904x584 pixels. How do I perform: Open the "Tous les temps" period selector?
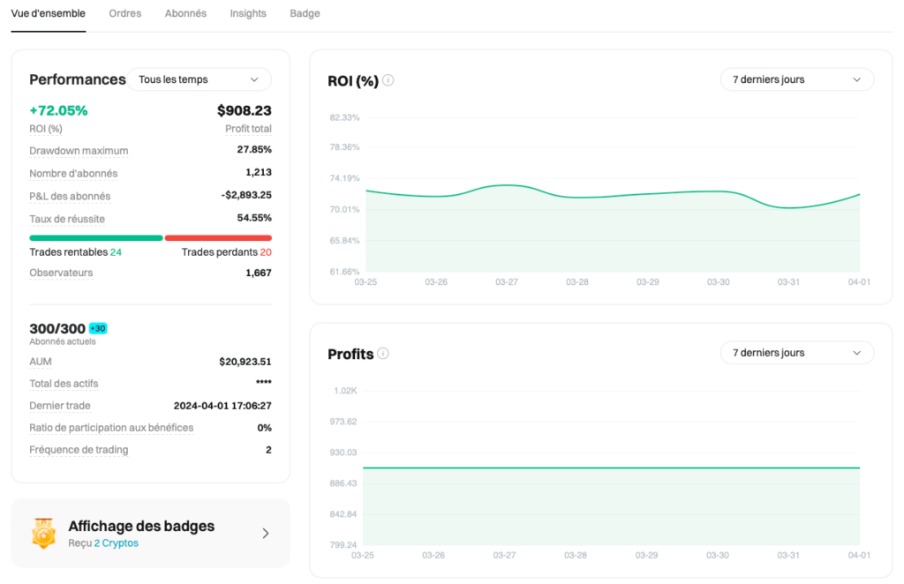click(199, 79)
